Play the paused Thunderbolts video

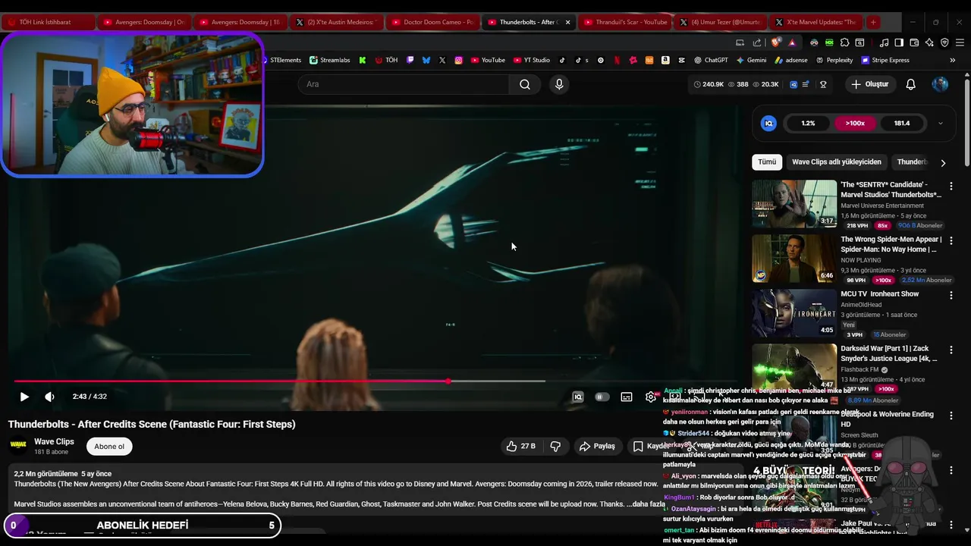click(x=24, y=397)
